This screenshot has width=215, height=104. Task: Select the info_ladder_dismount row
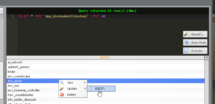[106, 100]
